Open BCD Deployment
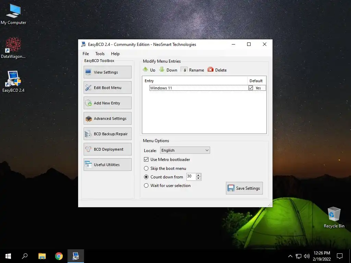Image resolution: width=351 pixels, height=263 pixels. point(107,149)
